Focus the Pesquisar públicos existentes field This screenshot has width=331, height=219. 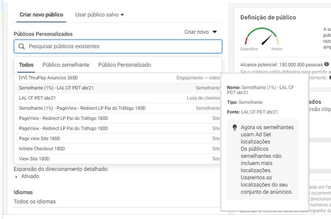click(118, 46)
